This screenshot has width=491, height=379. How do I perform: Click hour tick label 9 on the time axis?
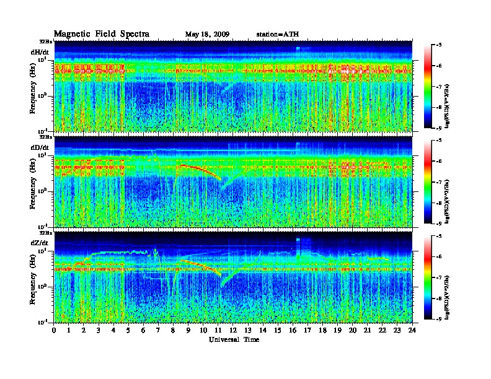(188, 330)
